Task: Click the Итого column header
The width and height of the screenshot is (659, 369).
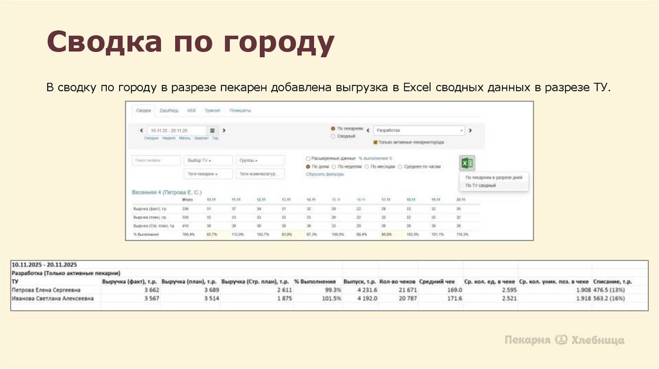Action: (x=187, y=200)
